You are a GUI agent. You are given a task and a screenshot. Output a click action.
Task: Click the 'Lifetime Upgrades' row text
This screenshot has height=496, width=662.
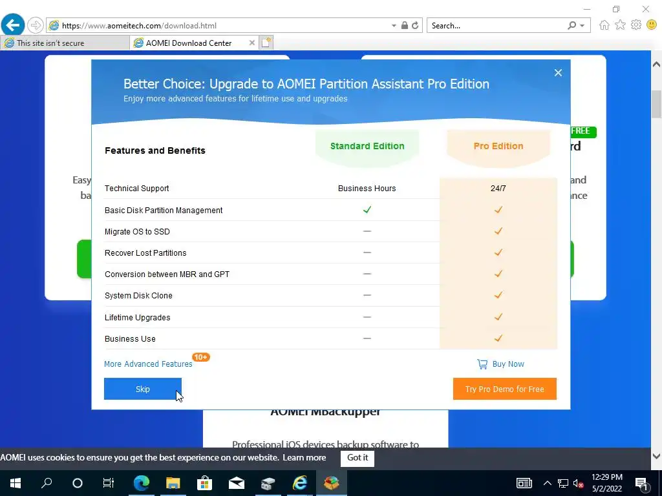click(138, 318)
